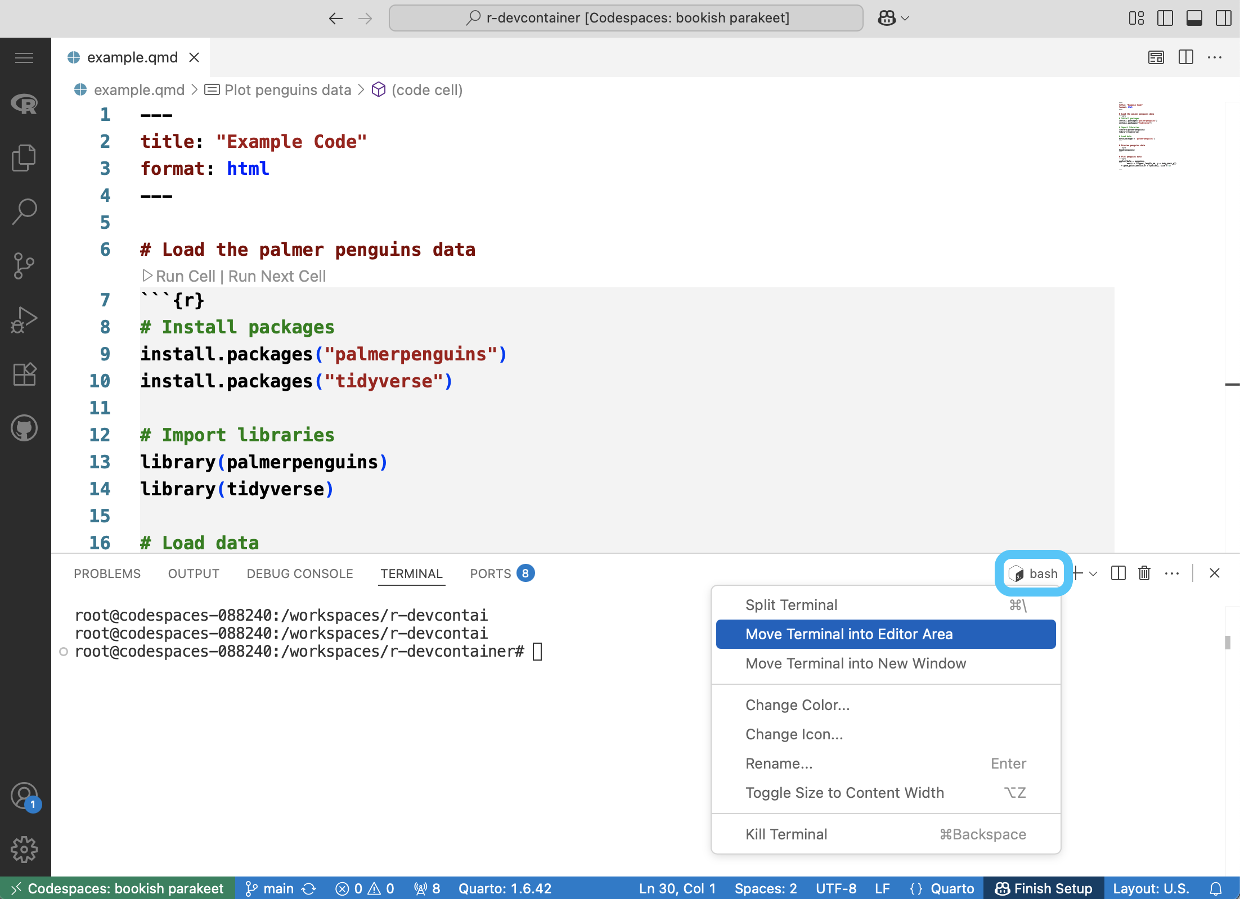Open the terminal panel more actions

pyautogui.click(x=1172, y=573)
